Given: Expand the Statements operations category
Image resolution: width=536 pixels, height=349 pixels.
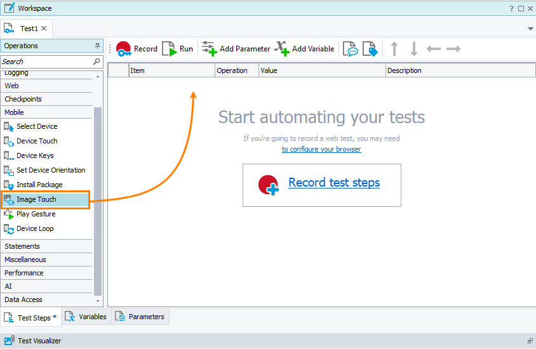Looking at the screenshot, I should coord(22,246).
